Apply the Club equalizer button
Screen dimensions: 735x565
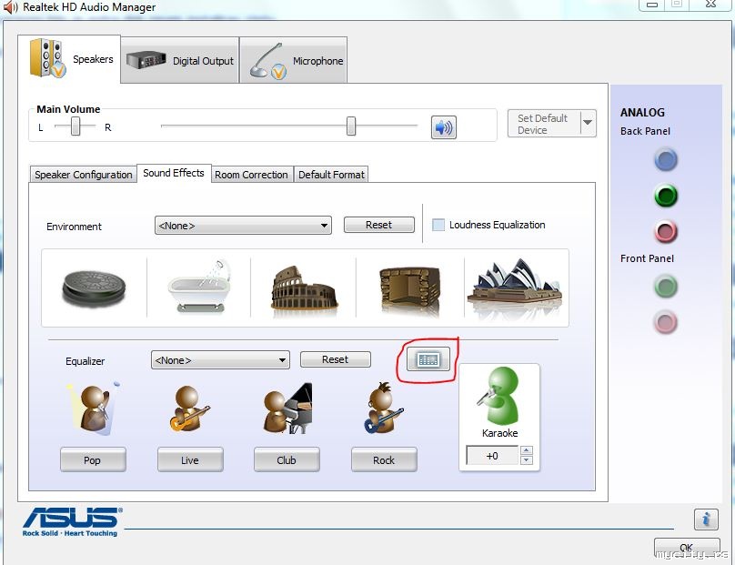[x=287, y=460]
